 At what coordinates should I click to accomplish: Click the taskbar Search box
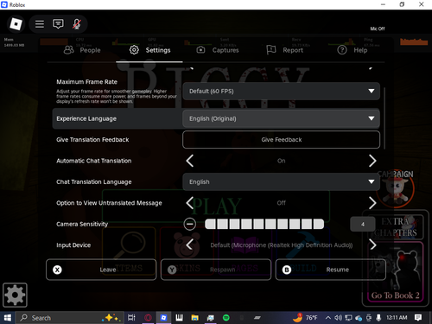tap(70, 318)
